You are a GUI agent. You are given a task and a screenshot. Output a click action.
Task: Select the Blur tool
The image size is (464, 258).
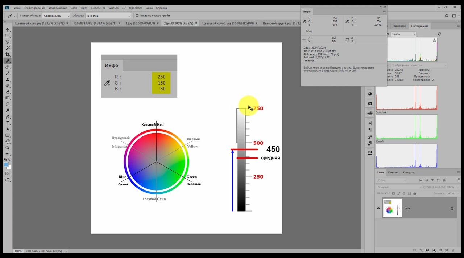click(8, 104)
